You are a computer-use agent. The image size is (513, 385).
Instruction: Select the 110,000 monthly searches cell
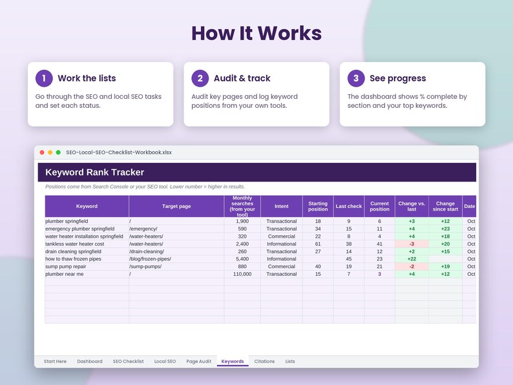pos(242,274)
